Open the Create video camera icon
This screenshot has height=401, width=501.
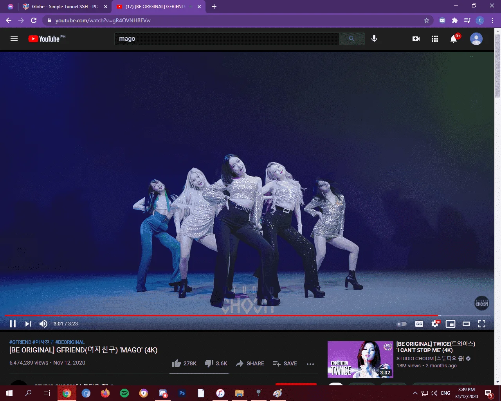[x=416, y=39]
